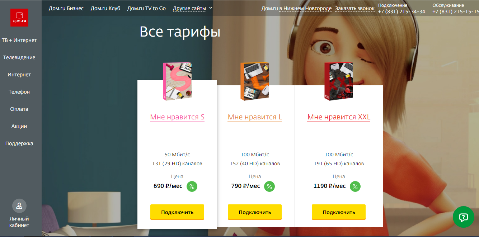Image resolution: width=479 pixels, height=237 pixels.
Task: Open the Телефон menu section
Action: tap(19, 92)
